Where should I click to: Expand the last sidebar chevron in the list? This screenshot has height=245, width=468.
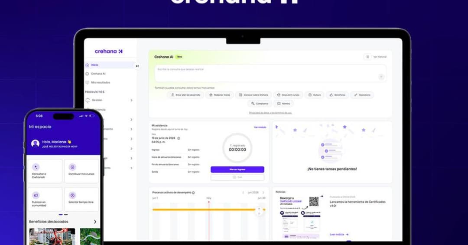click(131, 168)
